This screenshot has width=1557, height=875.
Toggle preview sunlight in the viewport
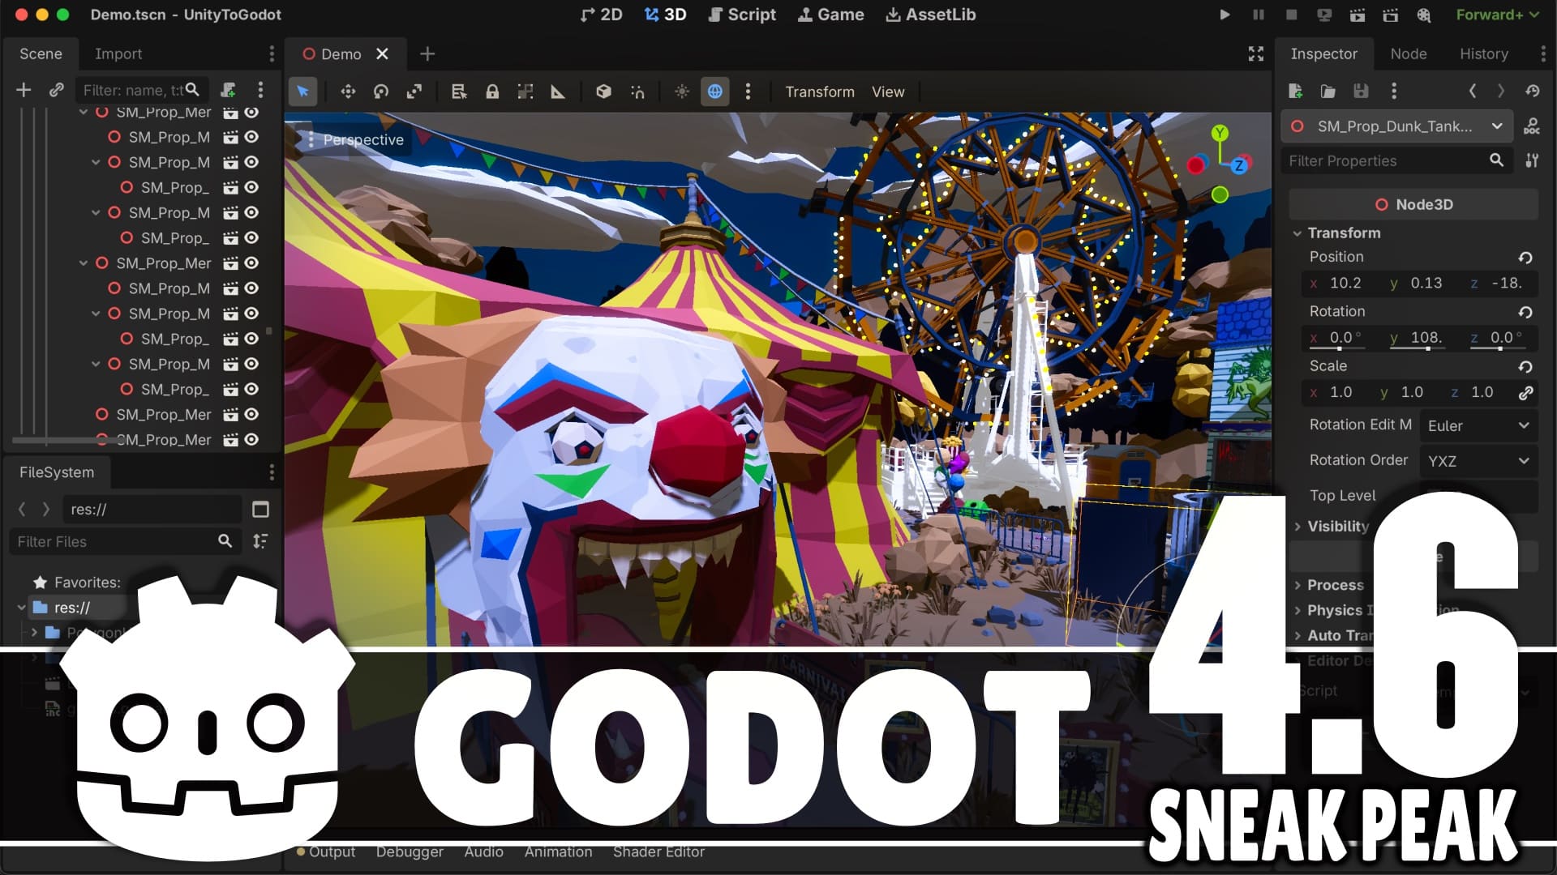(x=681, y=92)
